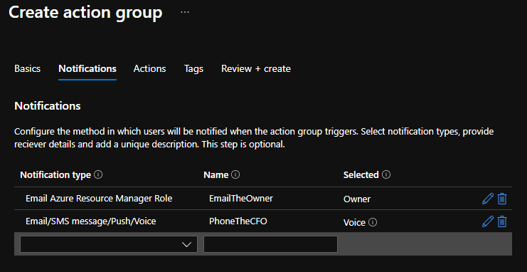Click the Notification type column header

tap(55, 174)
